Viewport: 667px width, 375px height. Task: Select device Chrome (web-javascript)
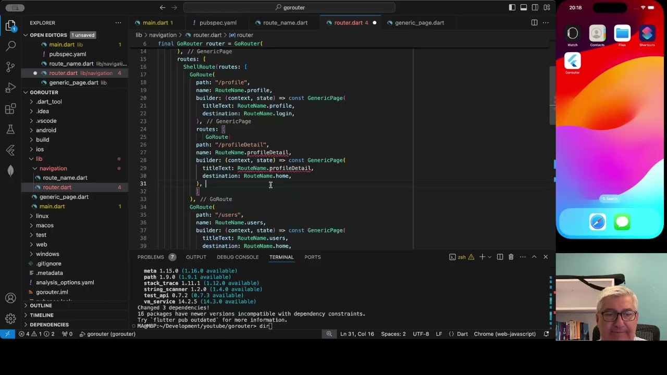tap(504, 334)
